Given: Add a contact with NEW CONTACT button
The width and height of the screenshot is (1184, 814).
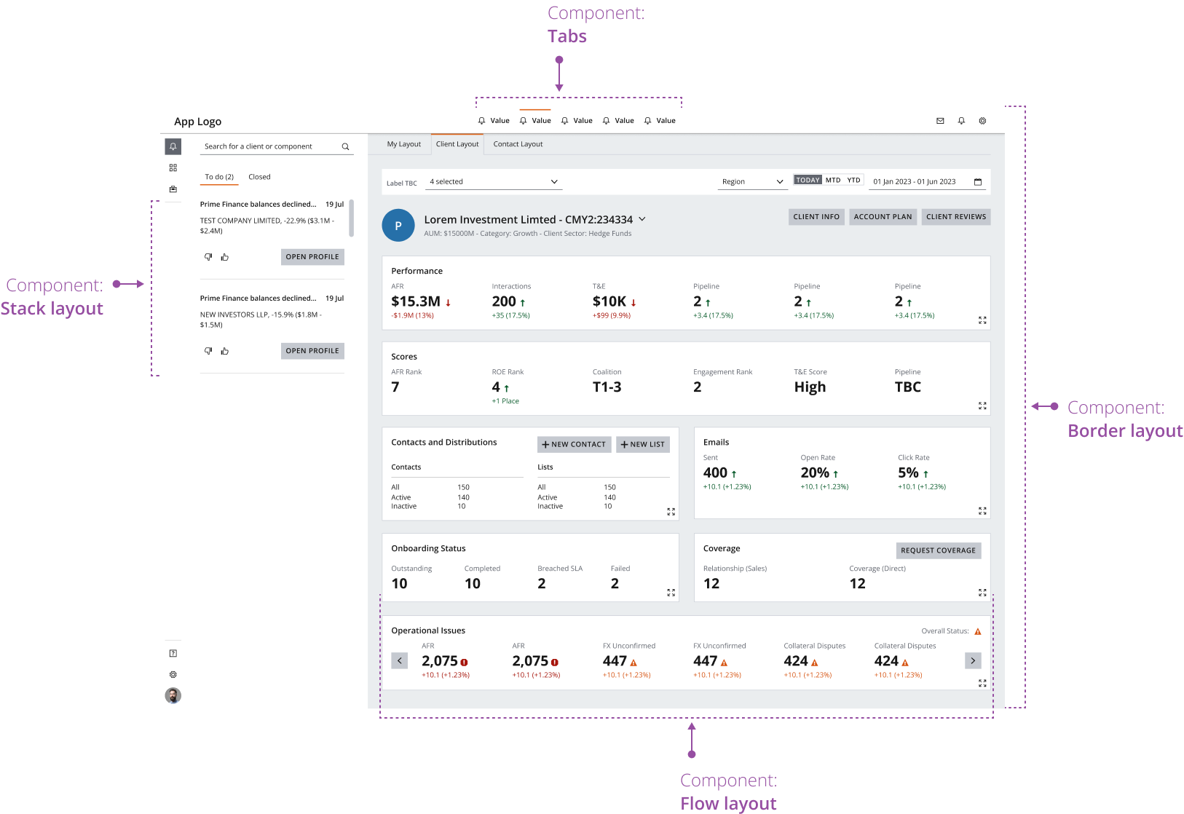Looking at the screenshot, I should 574,444.
